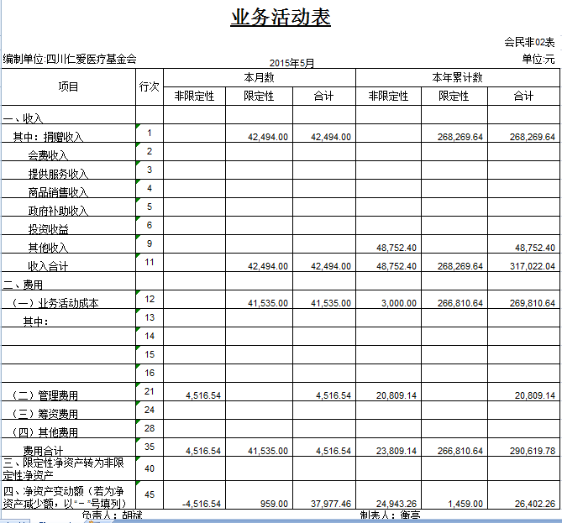Click the 会费收入 row label

pos(48,155)
